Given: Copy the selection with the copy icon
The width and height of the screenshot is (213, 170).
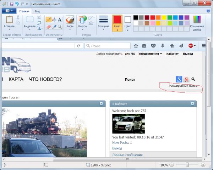Looking at the screenshot, I should click(x=18, y=23).
